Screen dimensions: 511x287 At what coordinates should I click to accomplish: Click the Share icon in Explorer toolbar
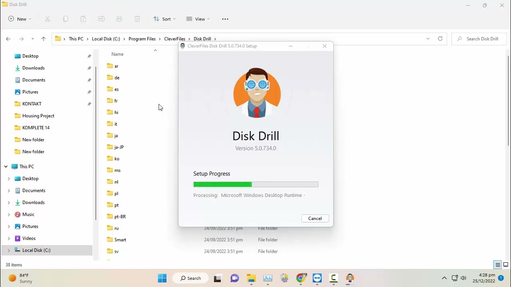point(119,19)
